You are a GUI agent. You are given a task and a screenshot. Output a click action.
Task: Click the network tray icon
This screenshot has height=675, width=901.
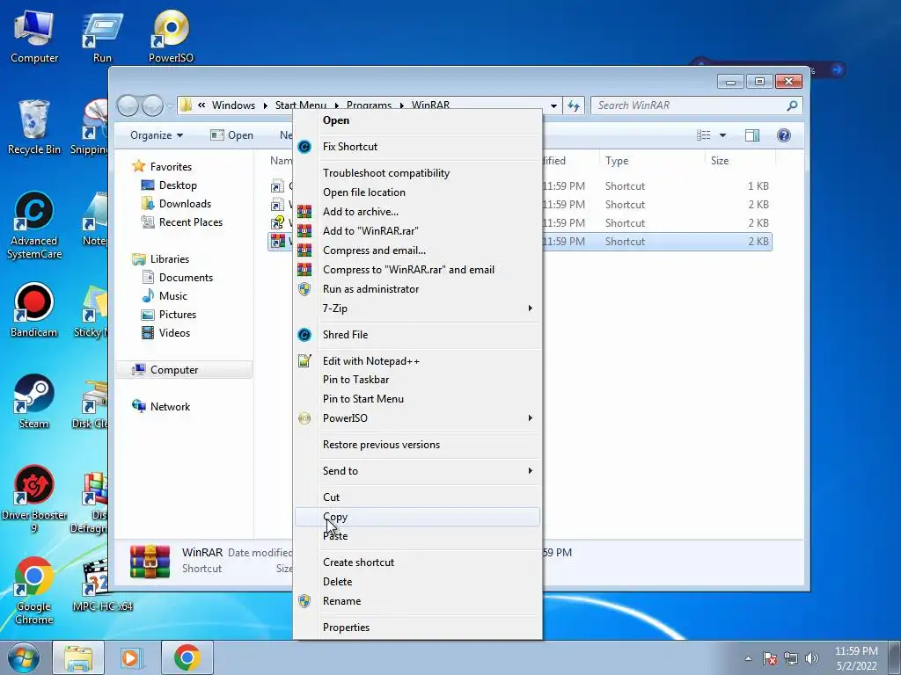point(791,658)
